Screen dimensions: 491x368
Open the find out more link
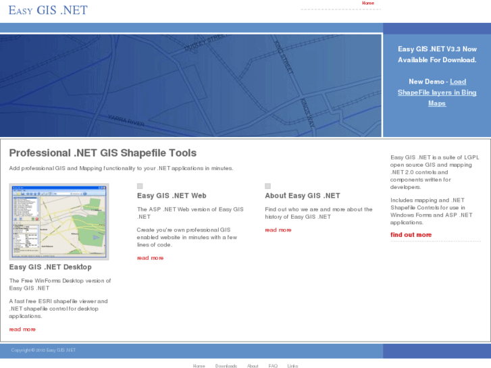pyautogui.click(x=411, y=234)
